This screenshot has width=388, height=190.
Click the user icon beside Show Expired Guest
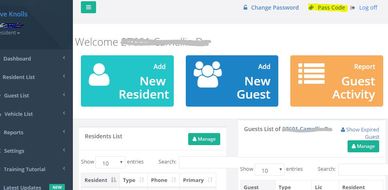coord(343,130)
